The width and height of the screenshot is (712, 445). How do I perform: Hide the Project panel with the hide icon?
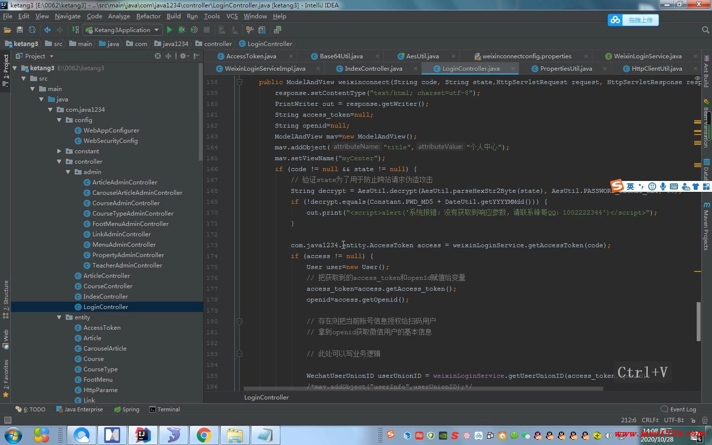pos(197,56)
